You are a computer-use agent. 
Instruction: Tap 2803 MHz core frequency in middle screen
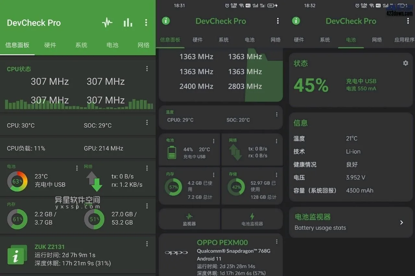point(245,86)
